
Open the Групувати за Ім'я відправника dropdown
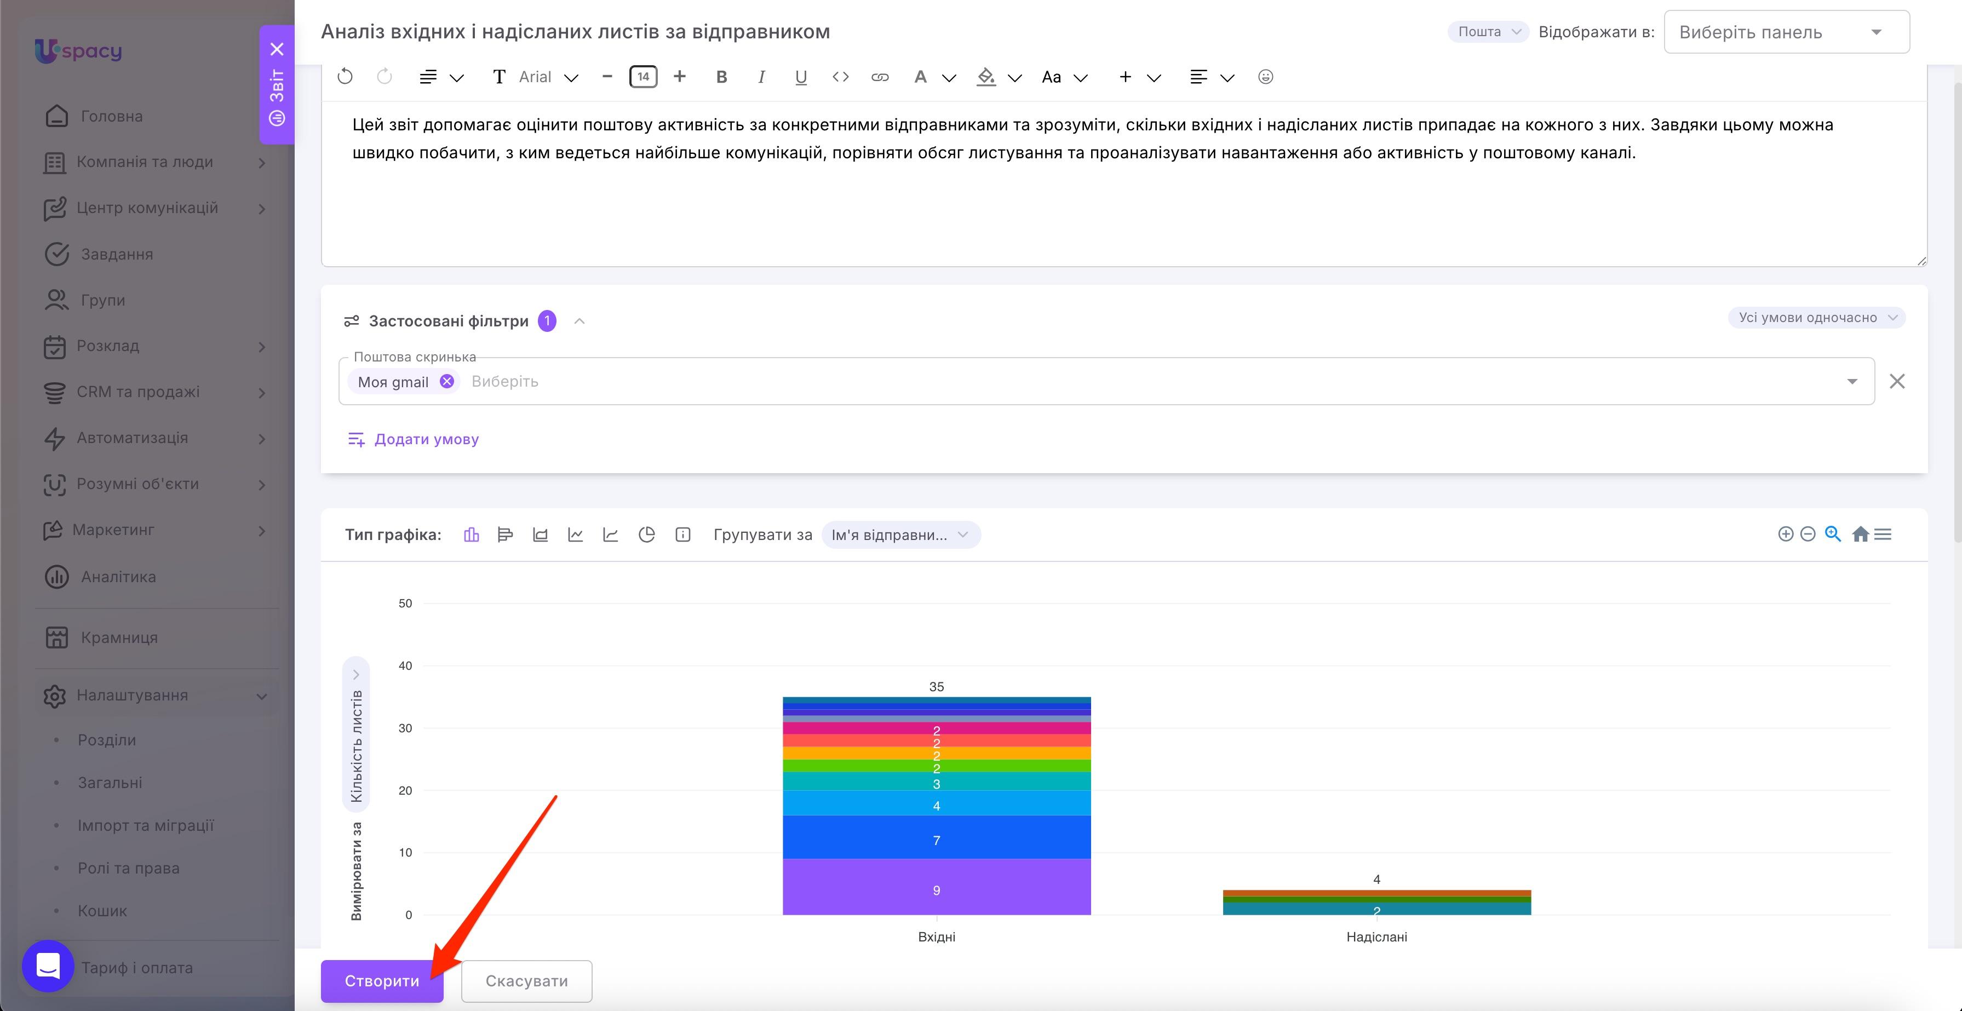pyautogui.click(x=901, y=535)
